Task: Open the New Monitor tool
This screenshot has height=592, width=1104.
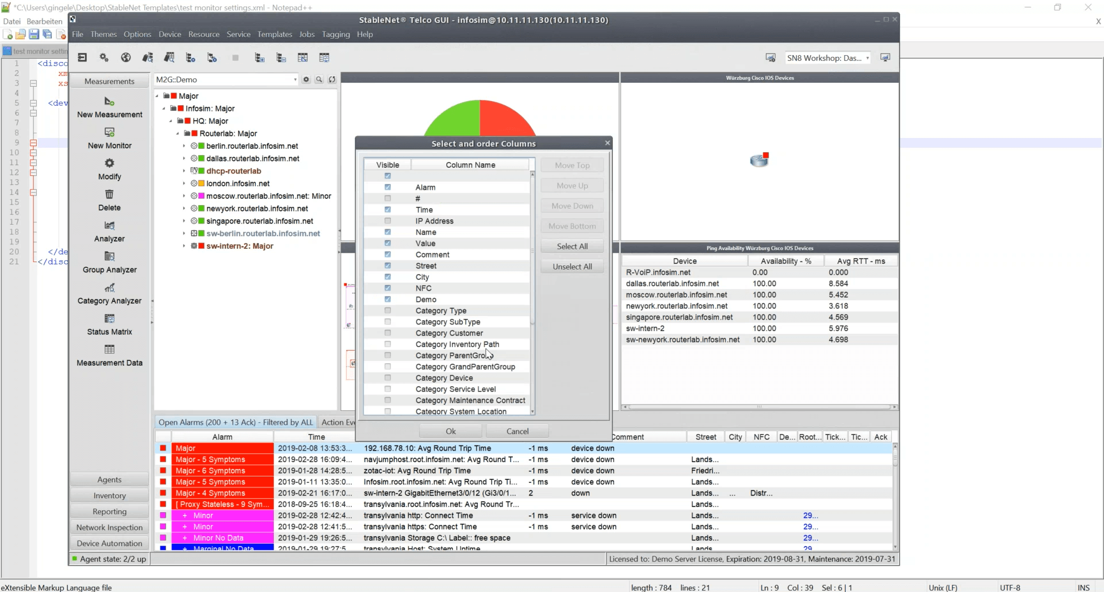Action: [x=109, y=133]
